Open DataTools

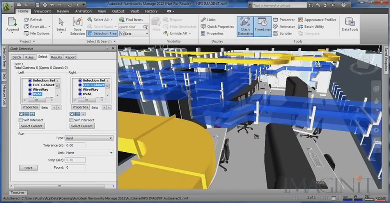click(x=350, y=24)
